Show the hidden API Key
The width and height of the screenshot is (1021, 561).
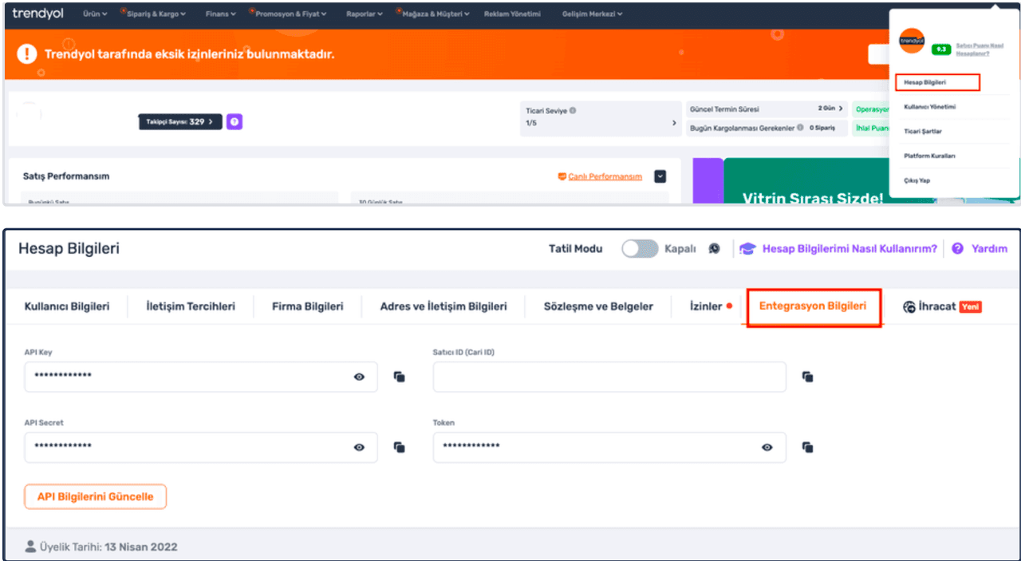pos(359,377)
